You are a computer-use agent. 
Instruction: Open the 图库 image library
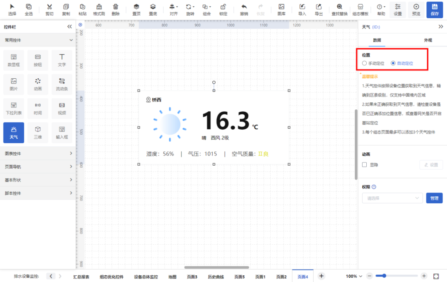(281, 10)
